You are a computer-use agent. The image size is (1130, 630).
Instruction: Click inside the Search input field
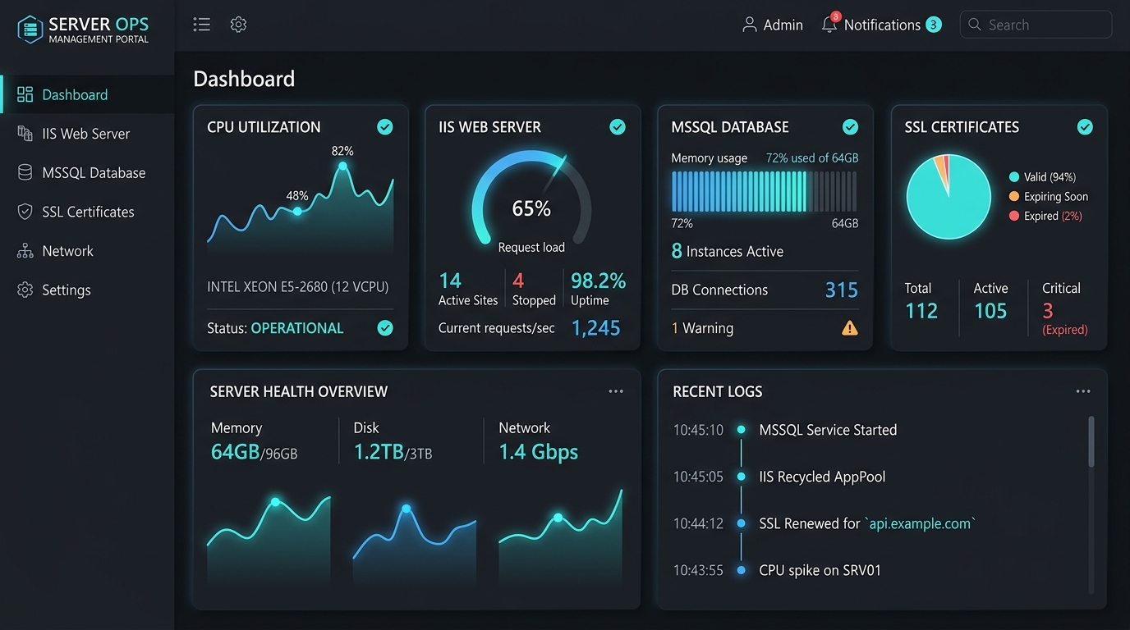click(1036, 25)
